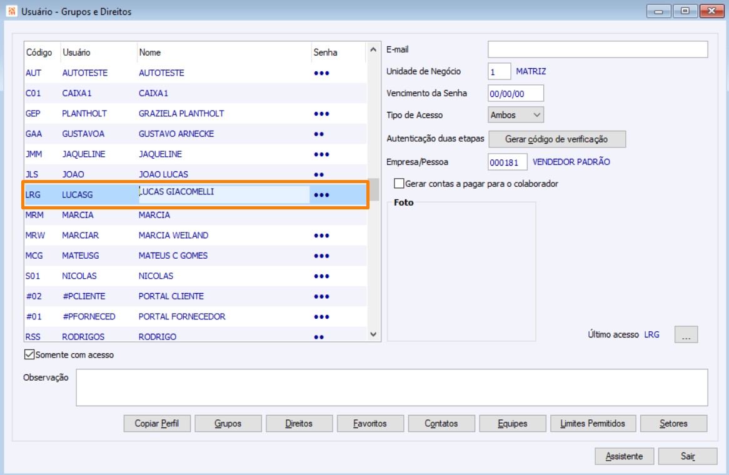This screenshot has width=729, height=475.
Task: Click the Nome column header
Action: 224,52
